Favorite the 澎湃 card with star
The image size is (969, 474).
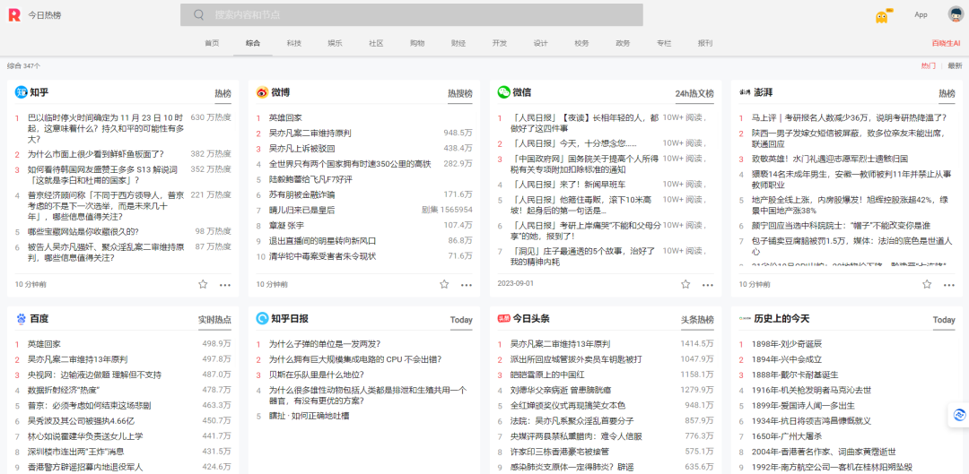click(x=927, y=285)
